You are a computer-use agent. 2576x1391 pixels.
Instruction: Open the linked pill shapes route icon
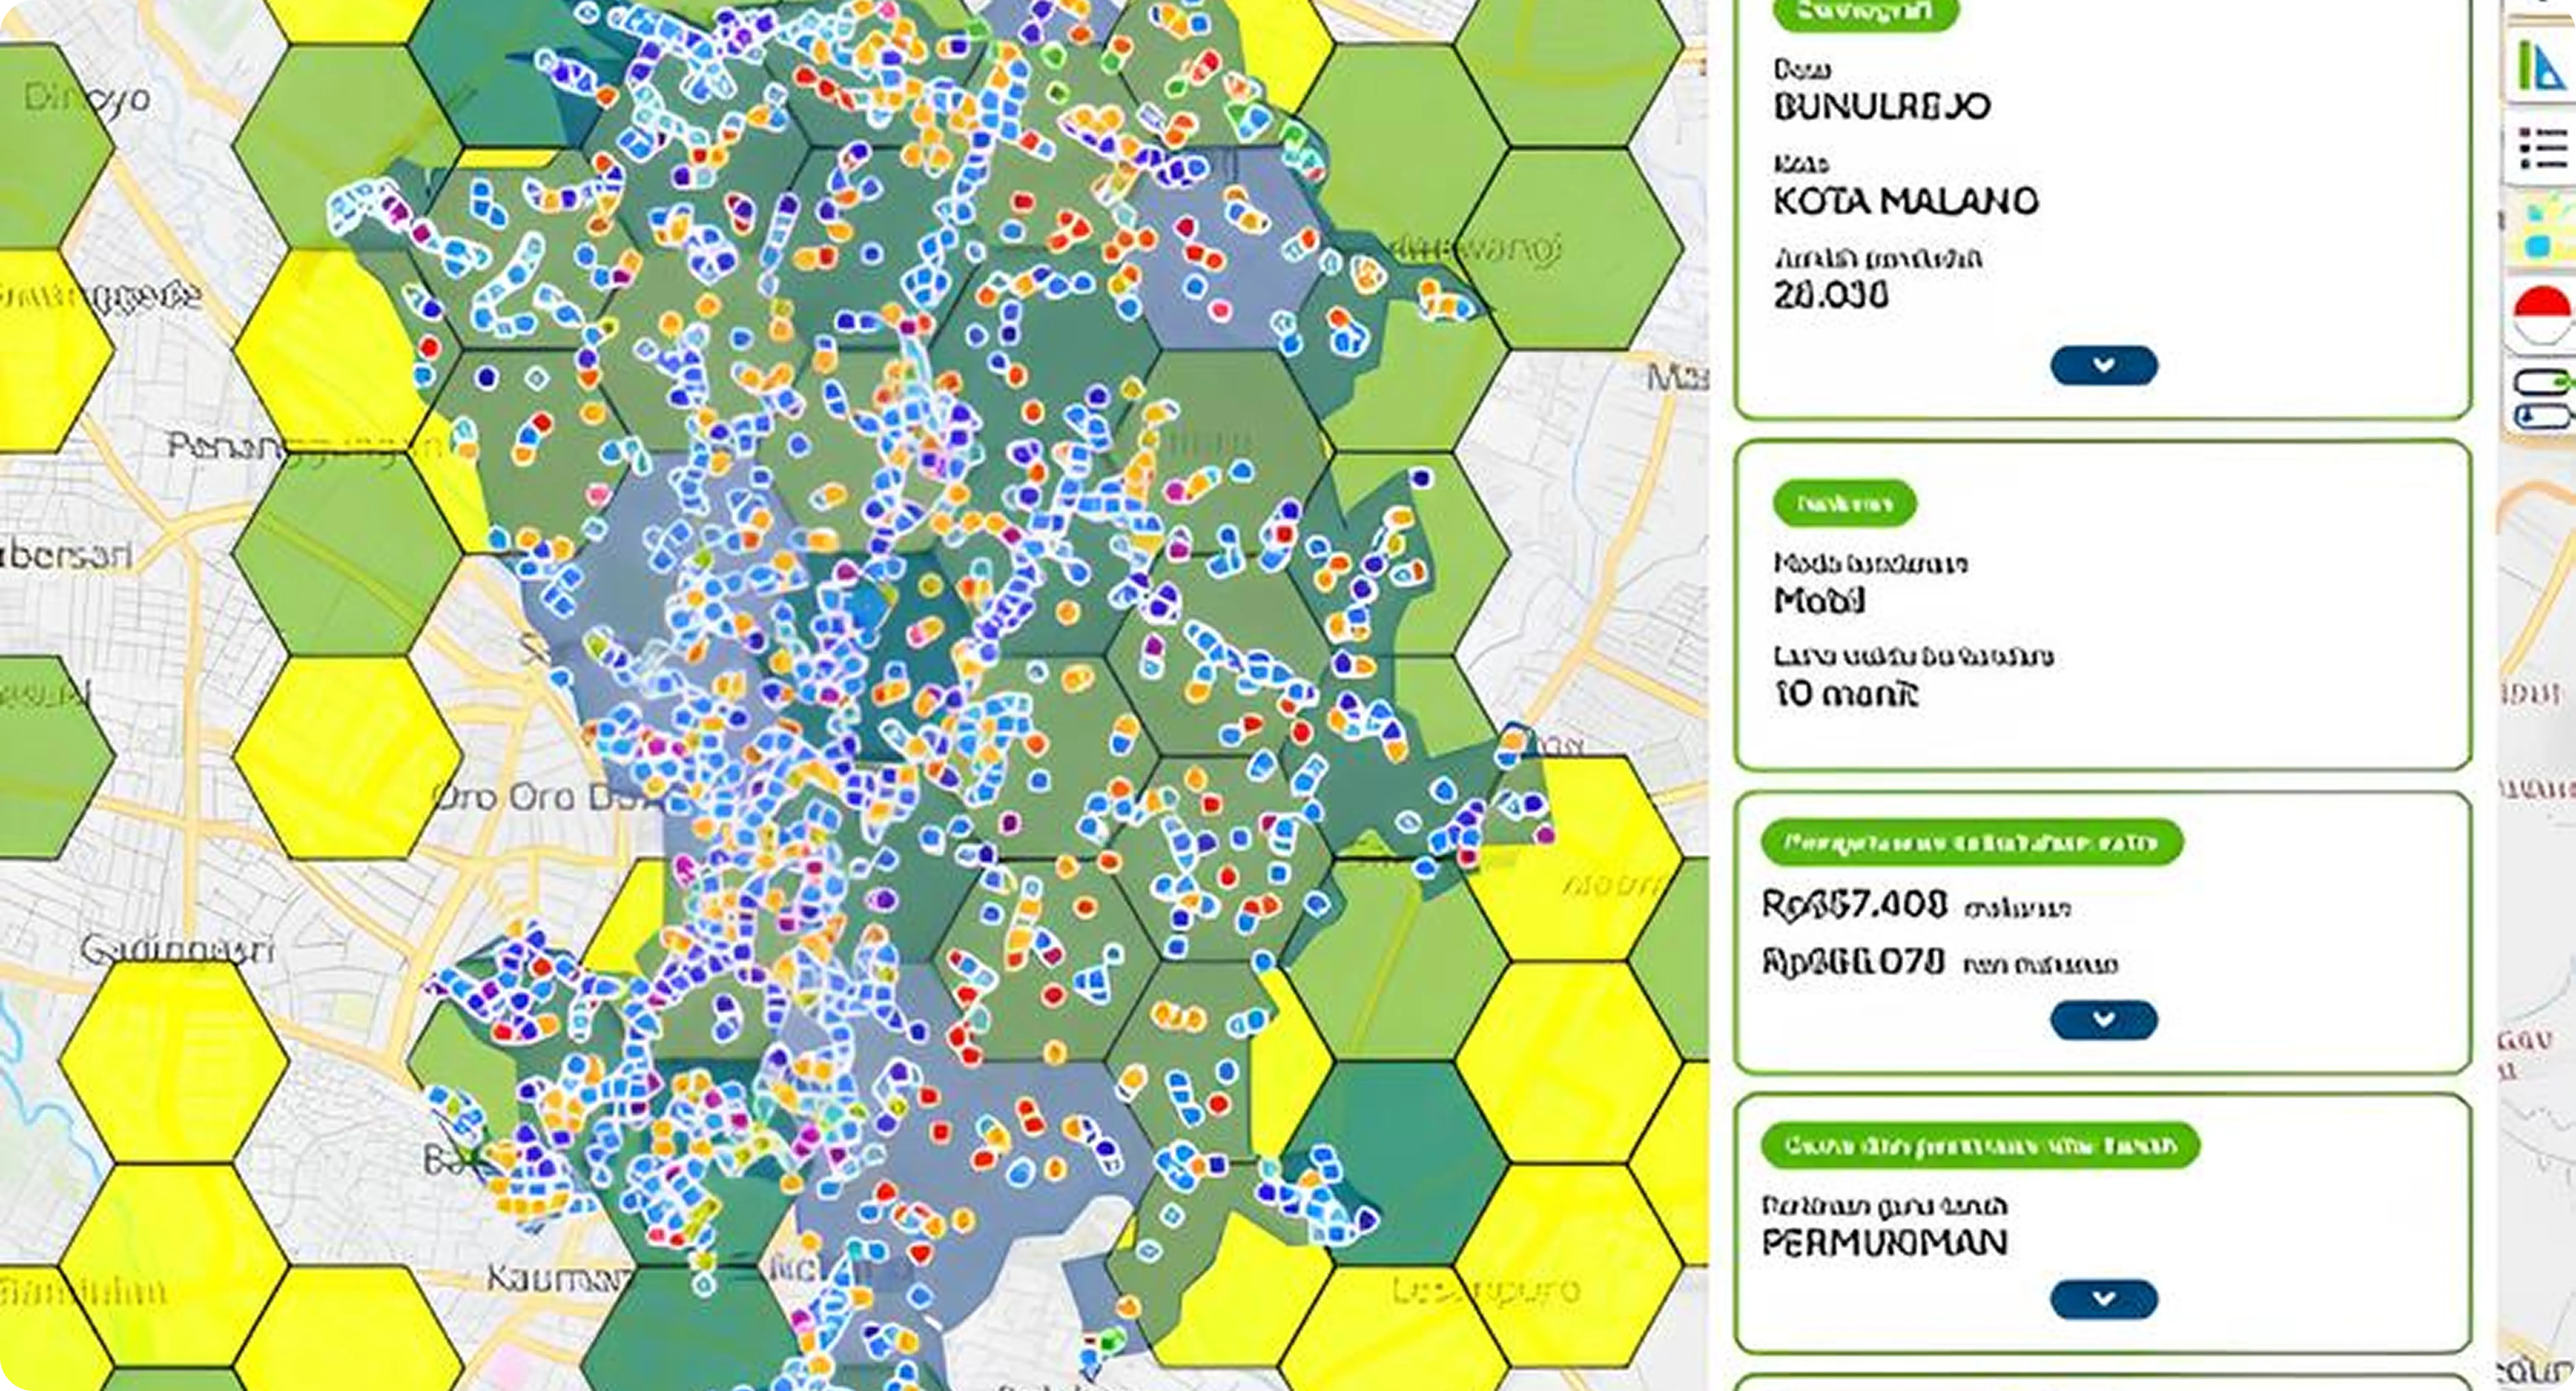[x=2542, y=400]
